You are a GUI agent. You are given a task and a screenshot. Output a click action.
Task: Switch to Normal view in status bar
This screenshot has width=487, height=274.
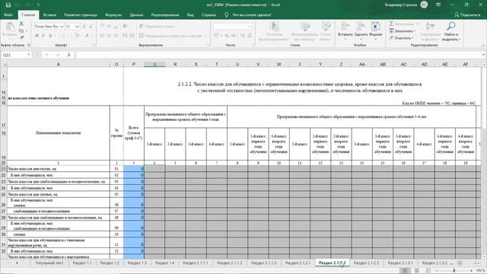click(405, 271)
